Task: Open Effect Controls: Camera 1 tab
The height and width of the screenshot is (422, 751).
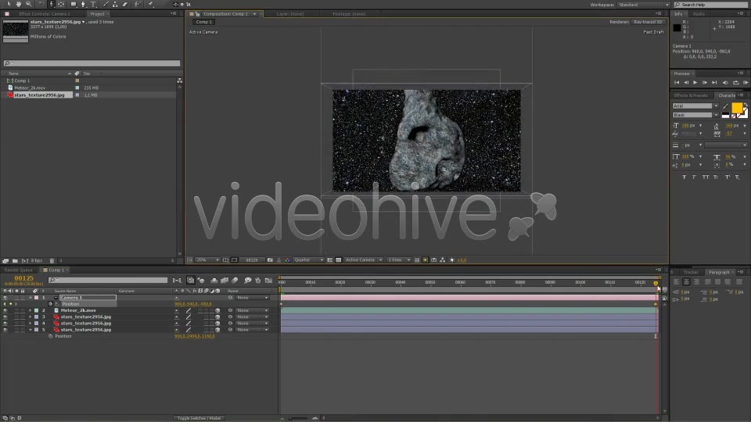Action: click(x=44, y=14)
